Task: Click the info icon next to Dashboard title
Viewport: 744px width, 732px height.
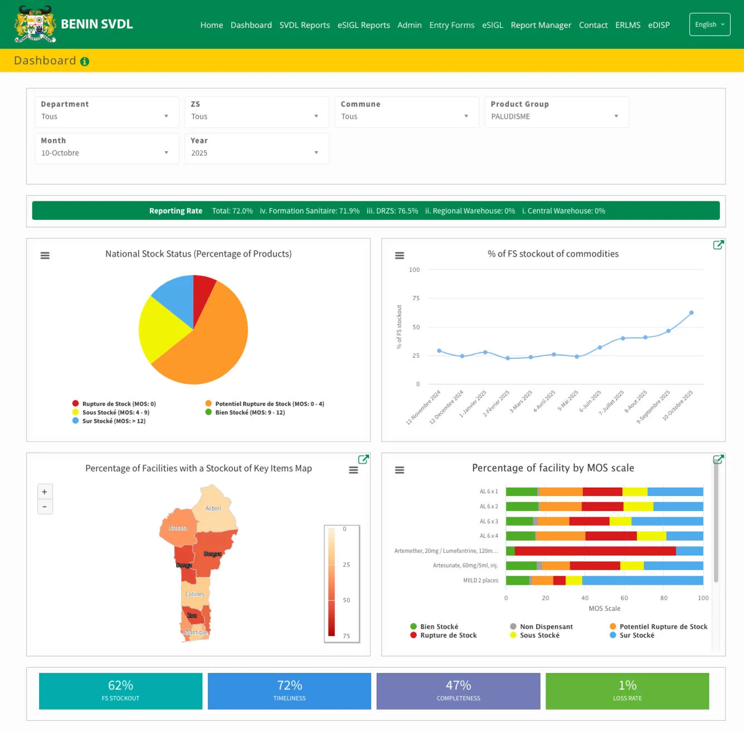Action: pos(84,61)
